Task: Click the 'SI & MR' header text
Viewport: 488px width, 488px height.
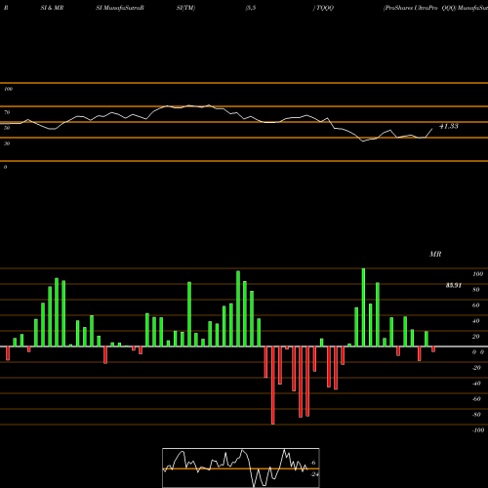Action: [52, 8]
